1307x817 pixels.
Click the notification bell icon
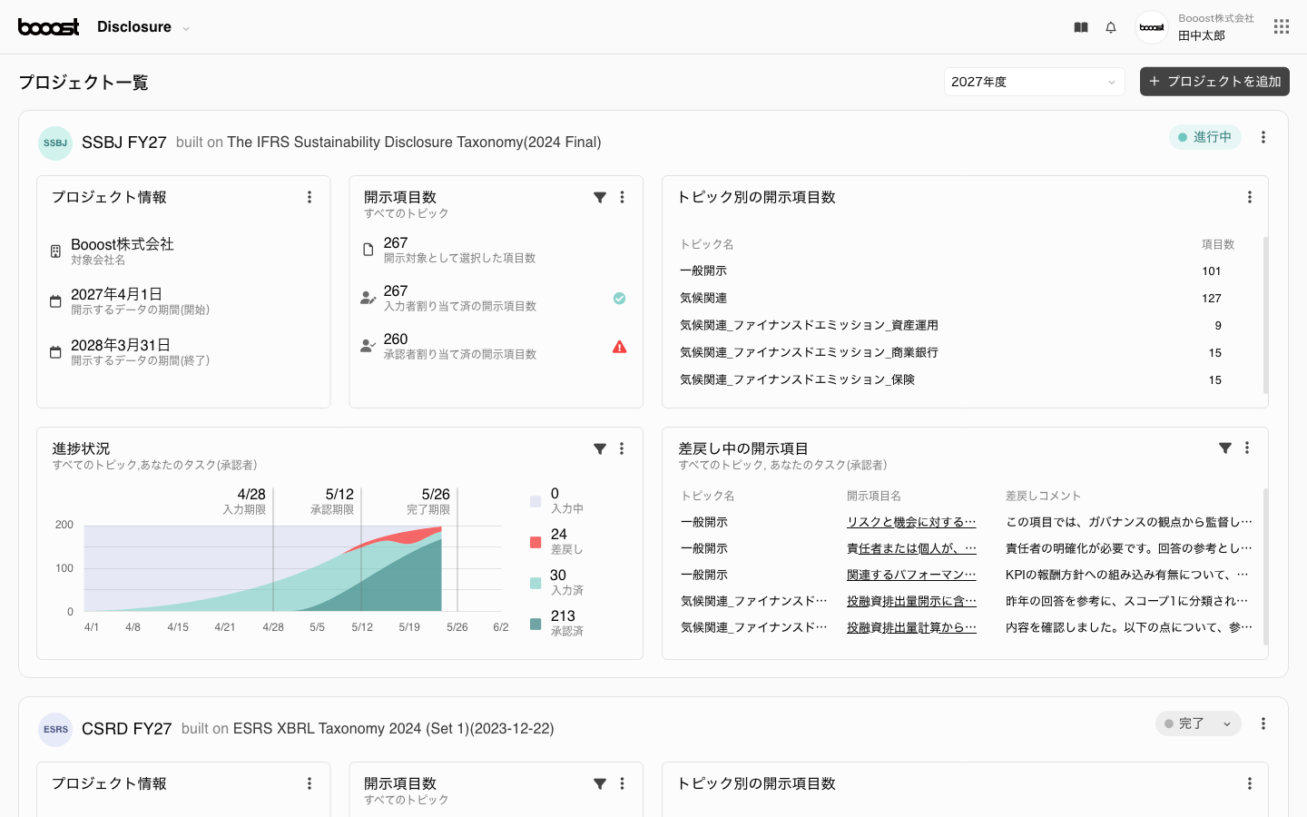[x=1111, y=27]
